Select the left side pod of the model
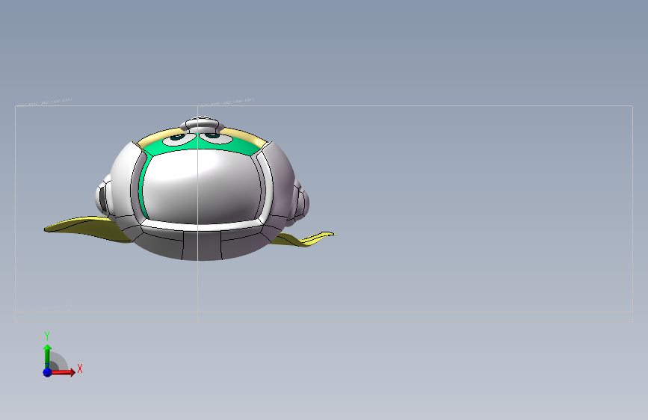The width and height of the screenshot is (648, 420). pyautogui.click(x=103, y=197)
